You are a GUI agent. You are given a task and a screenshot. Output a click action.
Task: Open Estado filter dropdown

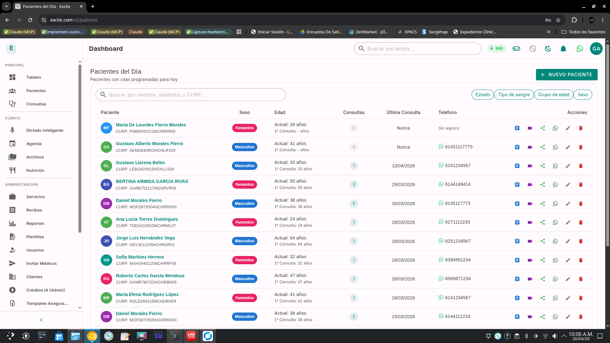483,95
